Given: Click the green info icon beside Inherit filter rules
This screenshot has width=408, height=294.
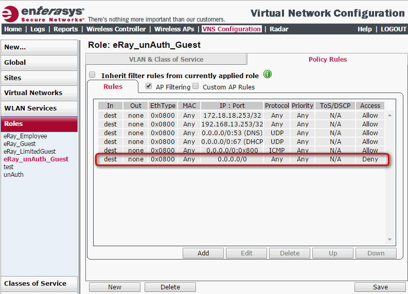Looking at the screenshot, I should (x=268, y=75).
